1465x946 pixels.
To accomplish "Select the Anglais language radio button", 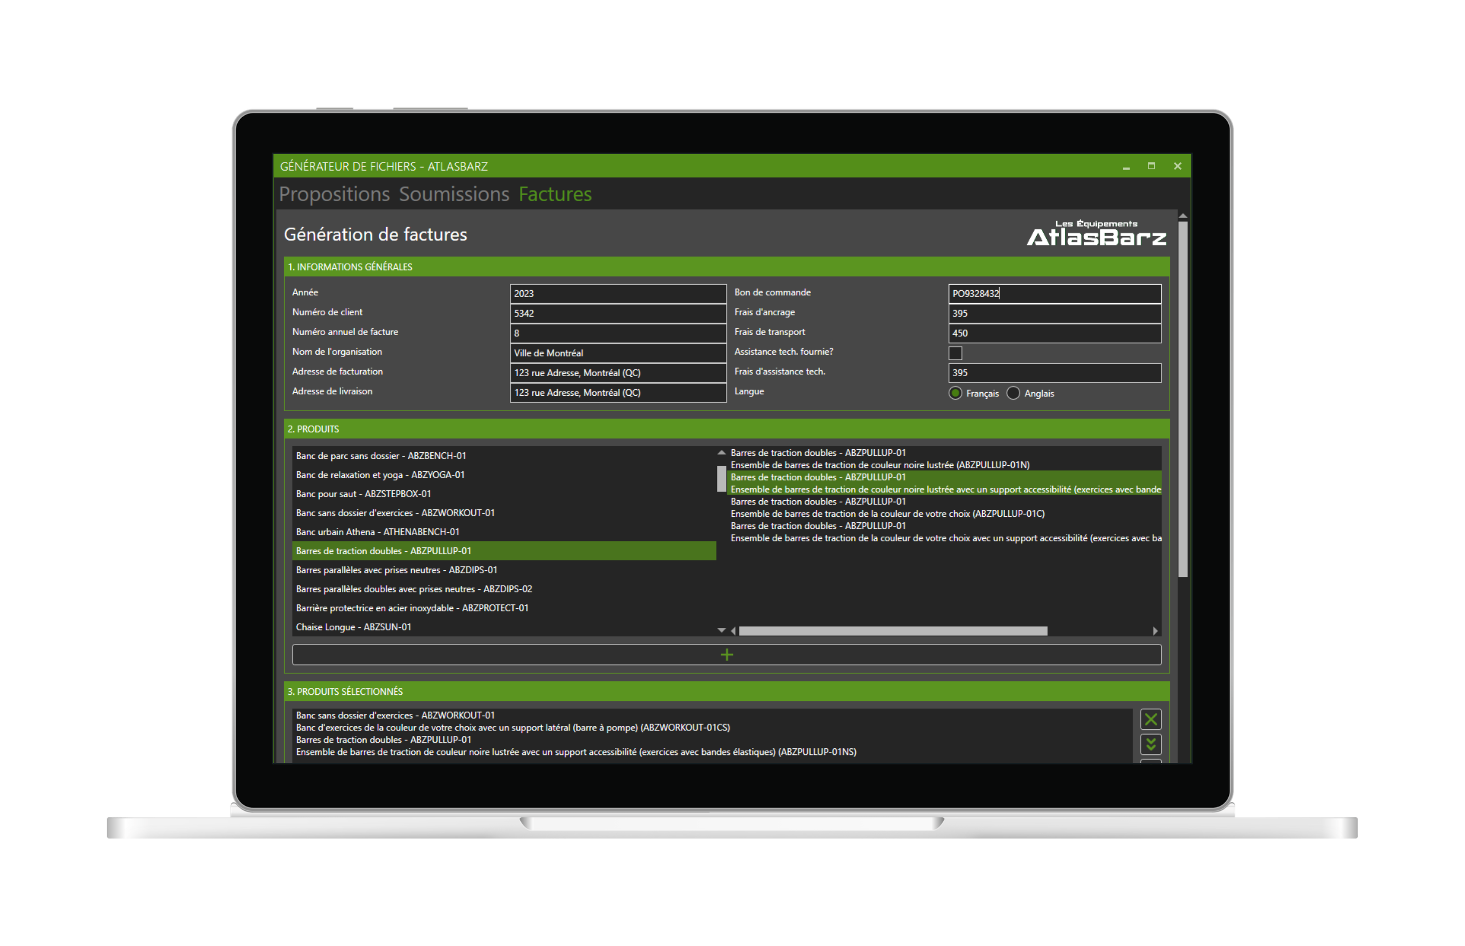I will click(x=1014, y=393).
